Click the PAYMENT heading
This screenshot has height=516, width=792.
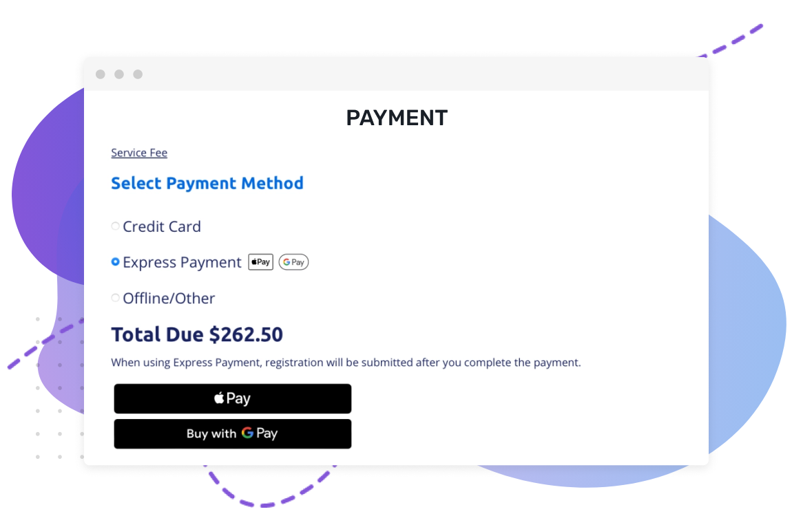point(397,118)
